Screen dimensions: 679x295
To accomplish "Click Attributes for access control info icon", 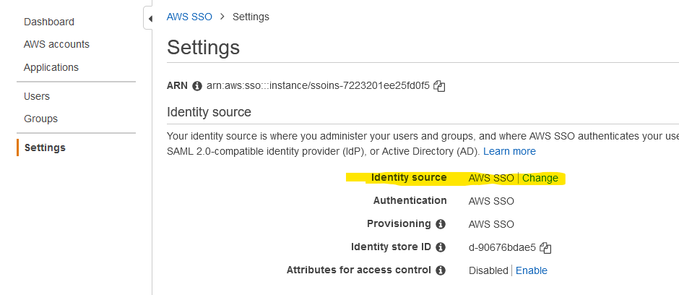I will [441, 270].
